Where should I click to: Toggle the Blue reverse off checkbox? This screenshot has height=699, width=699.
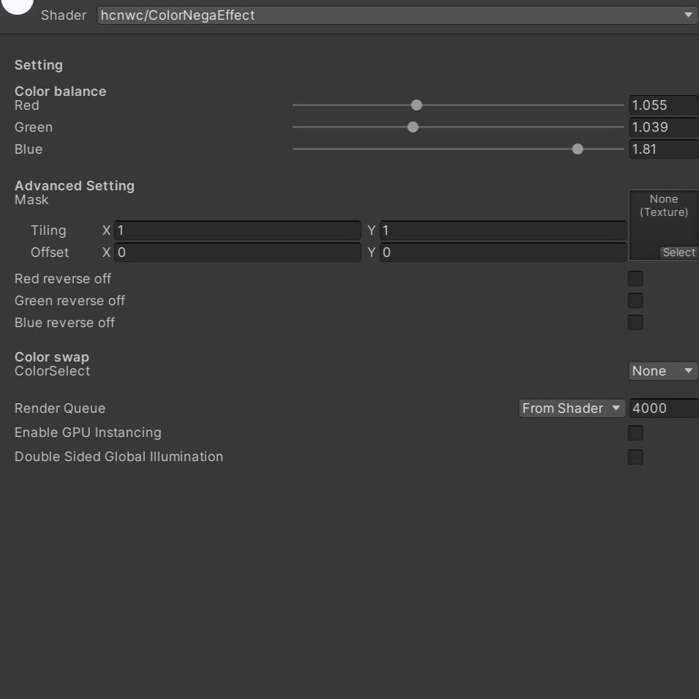click(x=635, y=322)
